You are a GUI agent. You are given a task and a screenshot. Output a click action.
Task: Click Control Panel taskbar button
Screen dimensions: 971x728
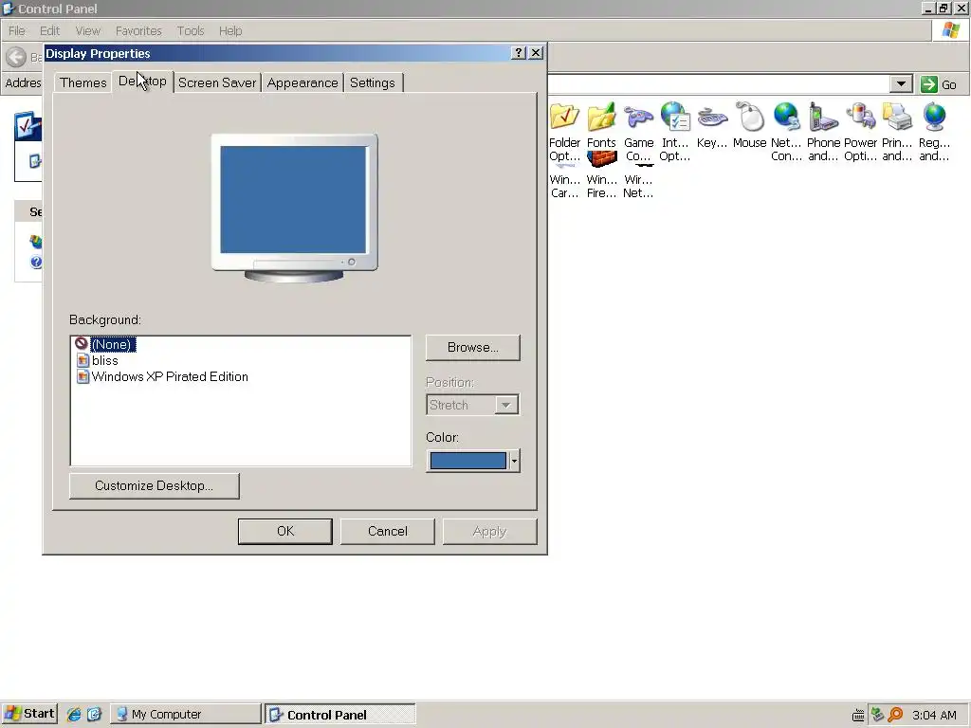coord(340,714)
